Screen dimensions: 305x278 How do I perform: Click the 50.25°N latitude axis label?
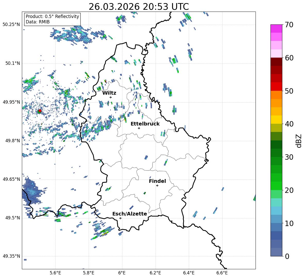click(x=11, y=25)
